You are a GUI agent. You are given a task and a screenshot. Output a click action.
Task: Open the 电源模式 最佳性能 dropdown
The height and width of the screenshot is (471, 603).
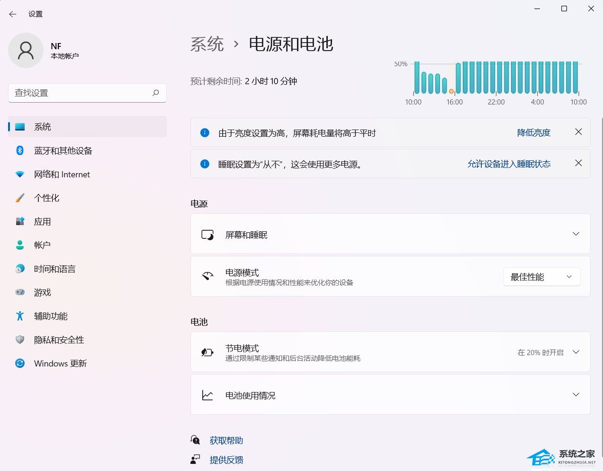coord(542,277)
